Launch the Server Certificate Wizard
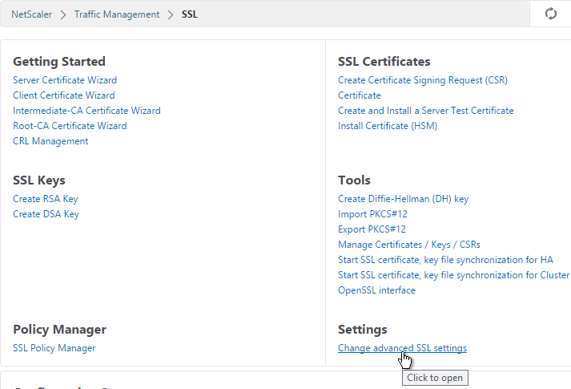Image resolution: width=571 pixels, height=389 pixels. 65,80
